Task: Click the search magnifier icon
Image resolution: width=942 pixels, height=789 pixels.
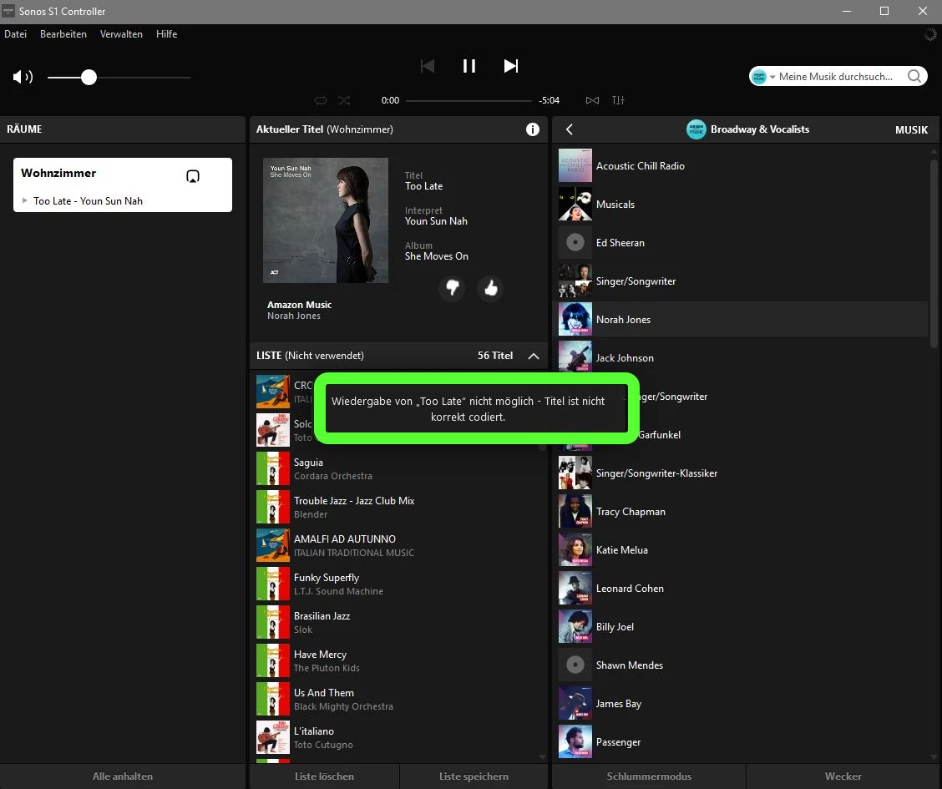Action: [914, 76]
